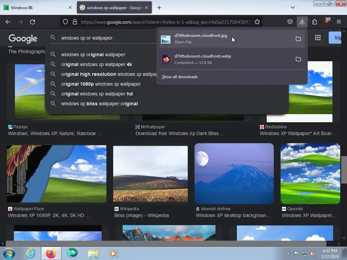This screenshot has height=260, width=347.
Task: Go back to the previous page
Action: [x=8, y=22]
